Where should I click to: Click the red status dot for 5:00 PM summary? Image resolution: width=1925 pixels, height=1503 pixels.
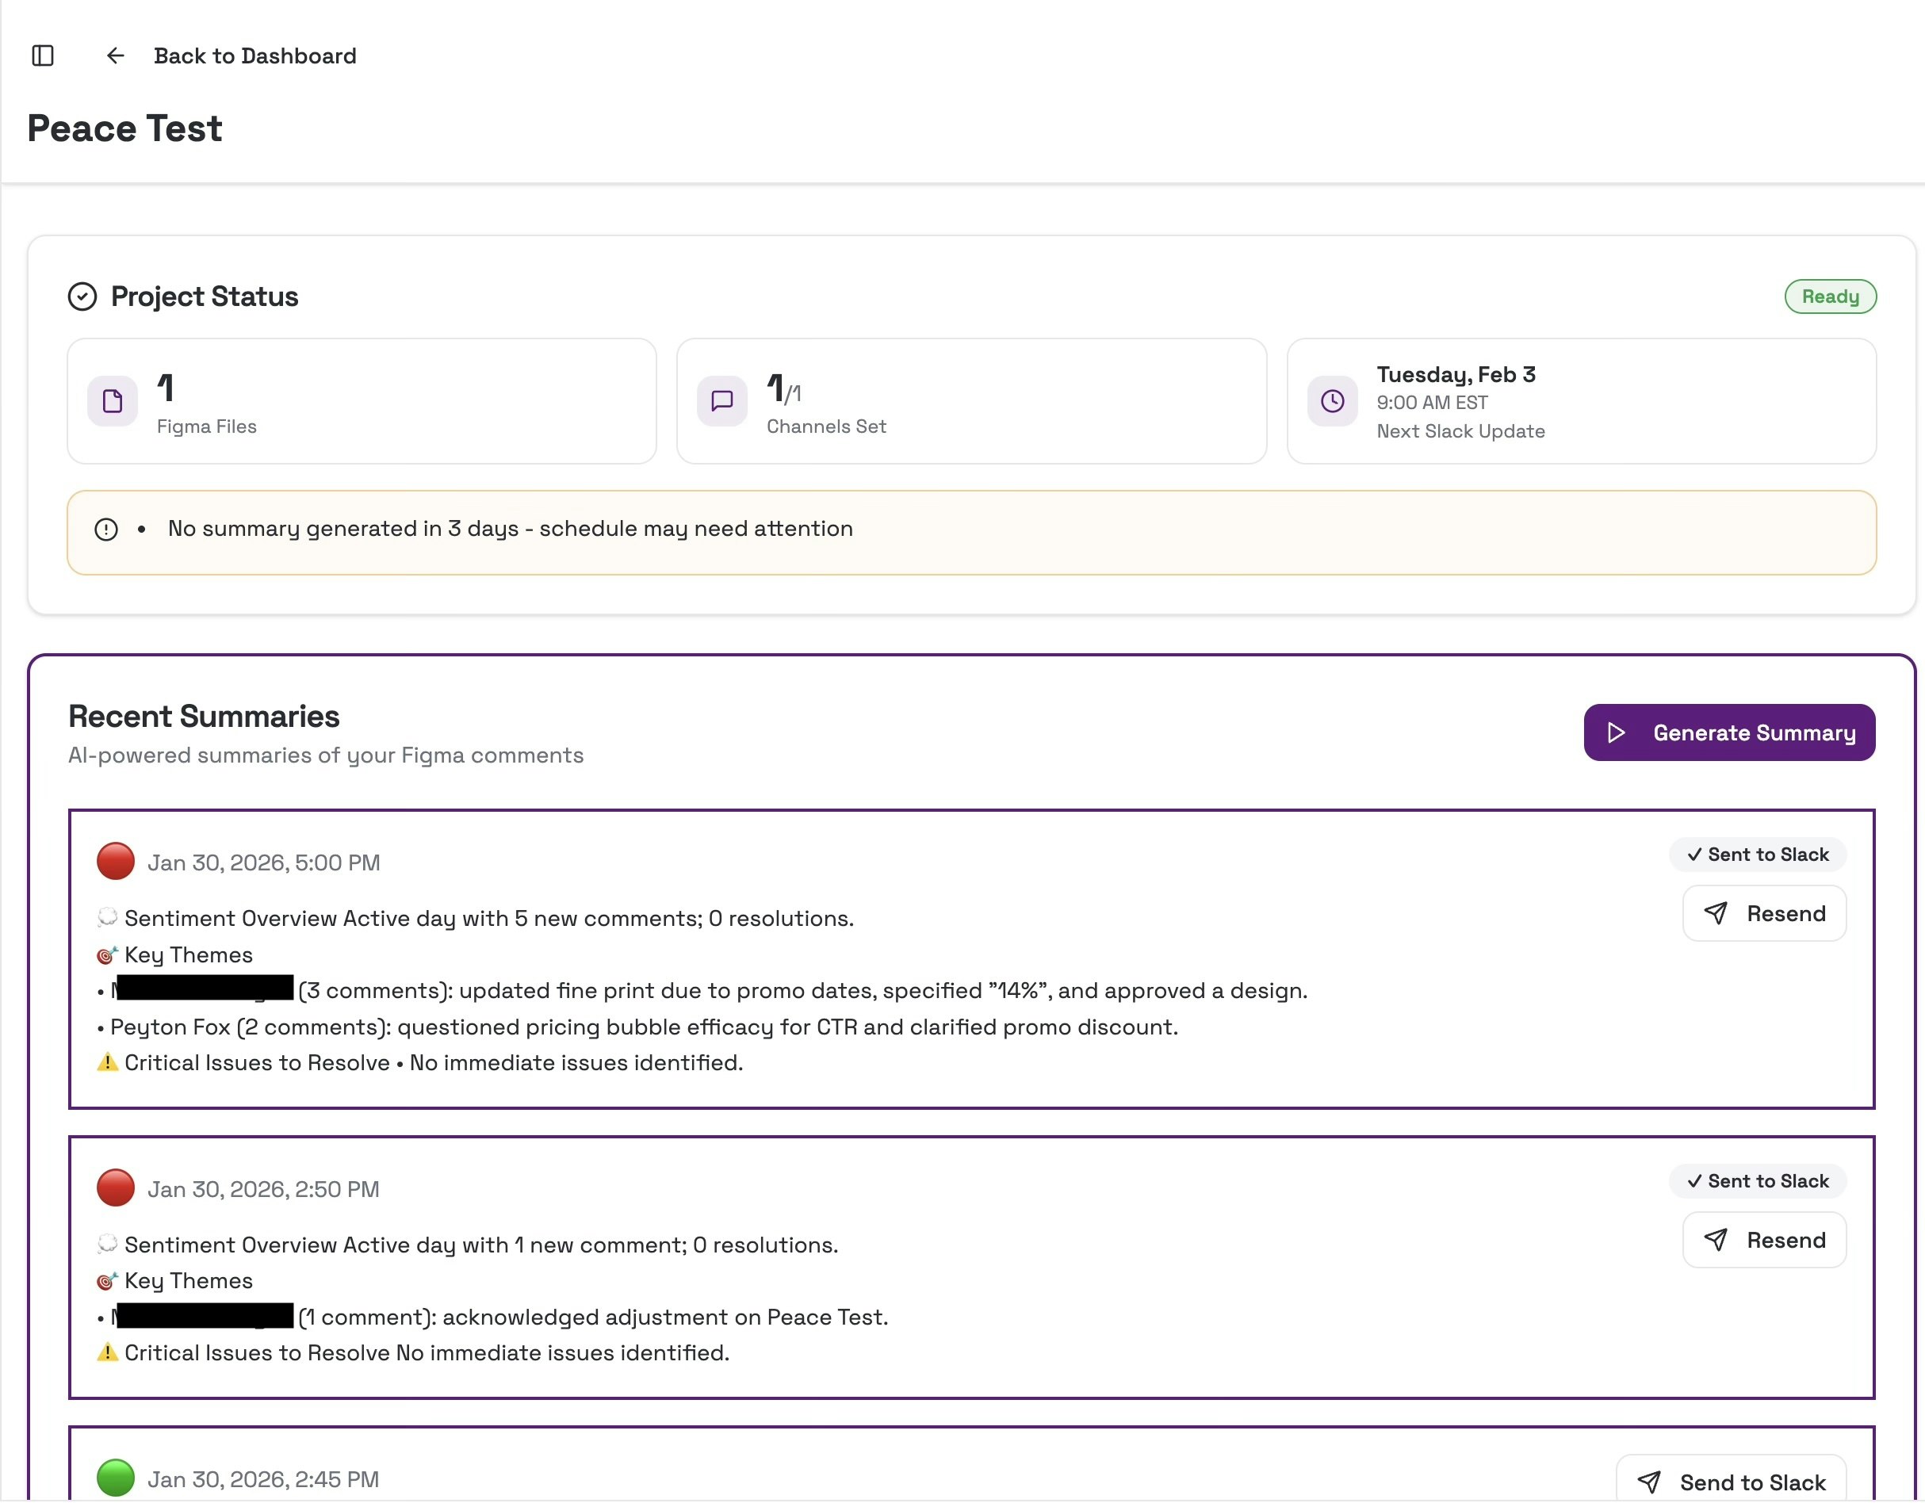point(116,861)
